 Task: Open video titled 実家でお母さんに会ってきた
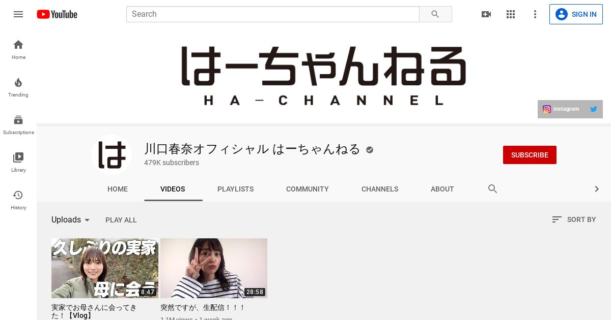click(94, 311)
